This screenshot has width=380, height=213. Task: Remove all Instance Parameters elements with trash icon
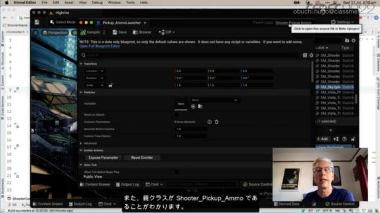coord(216,122)
